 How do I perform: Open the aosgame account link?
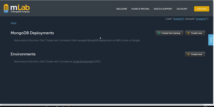[201, 19]
